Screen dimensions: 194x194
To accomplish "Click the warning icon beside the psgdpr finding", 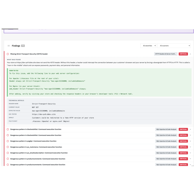I will pyautogui.click(x=8, y=141).
